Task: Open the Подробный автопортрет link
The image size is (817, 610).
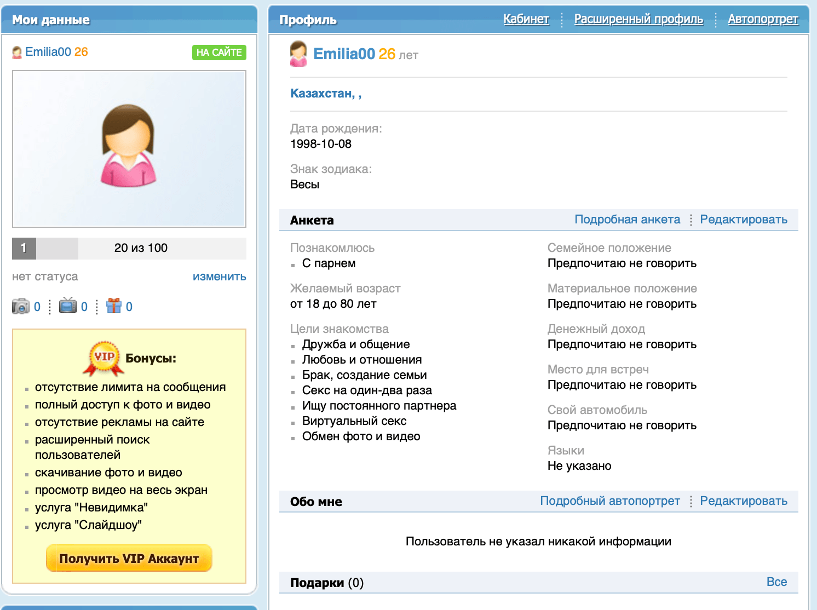Action: [x=609, y=501]
